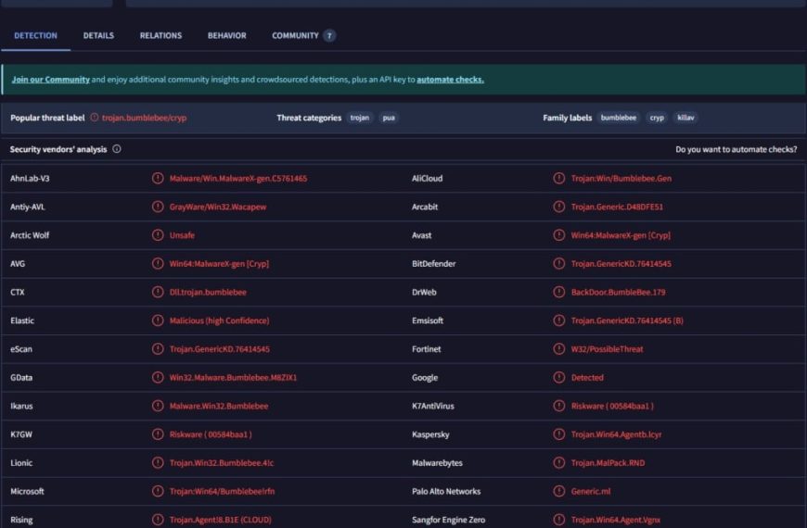Screen dimensions: 807x528
Task: Click the Generic.ml detection text
Action: (x=591, y=491)
